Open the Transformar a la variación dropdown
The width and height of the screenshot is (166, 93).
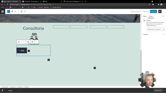tap(156, 29)
